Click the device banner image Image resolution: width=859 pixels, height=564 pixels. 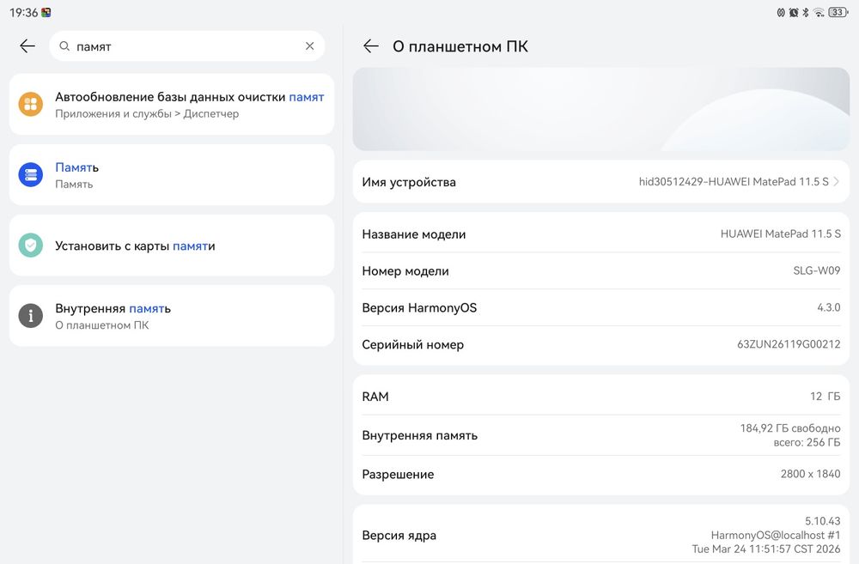(x=601, y=109)
